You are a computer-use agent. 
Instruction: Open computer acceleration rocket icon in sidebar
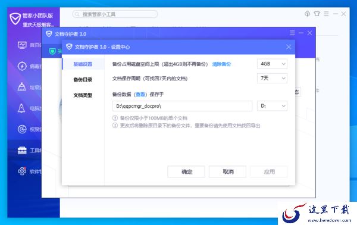(x=21, y=108)
